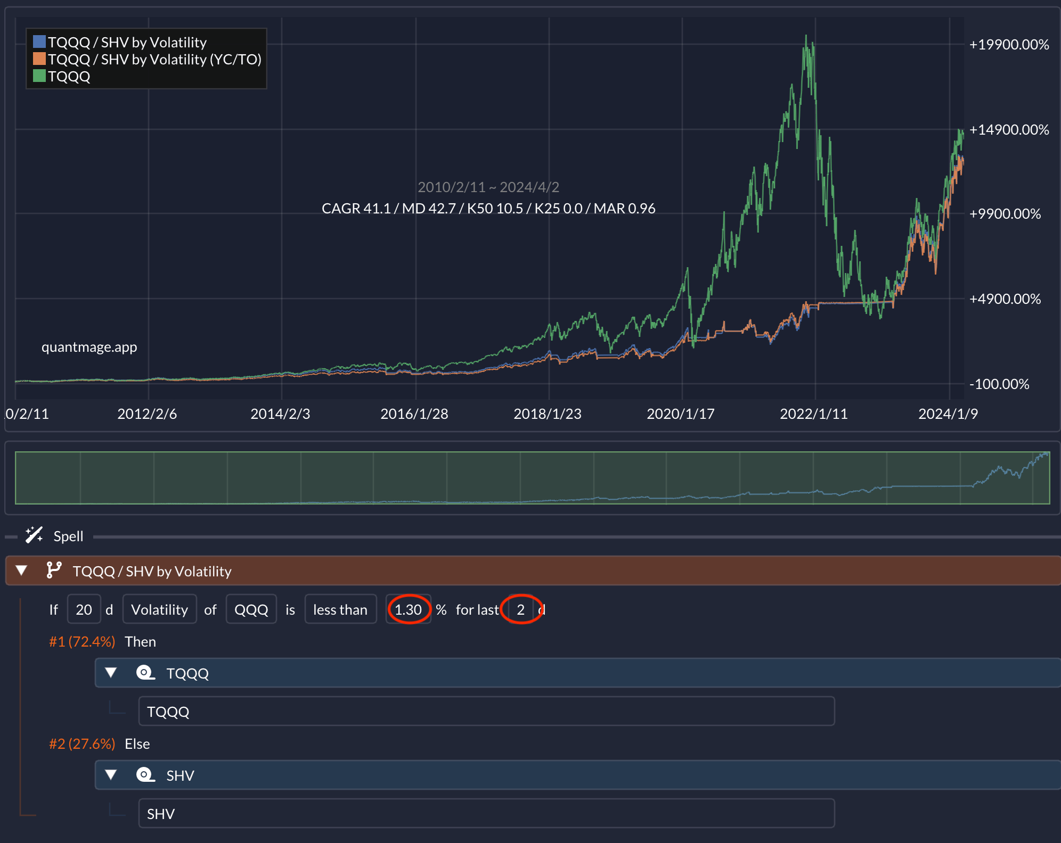Image resolution: width=1061 pixels, height=843 pixels.
Task: Click the 2016/1/28 x-axis date label
Action: tap(414, 414)
